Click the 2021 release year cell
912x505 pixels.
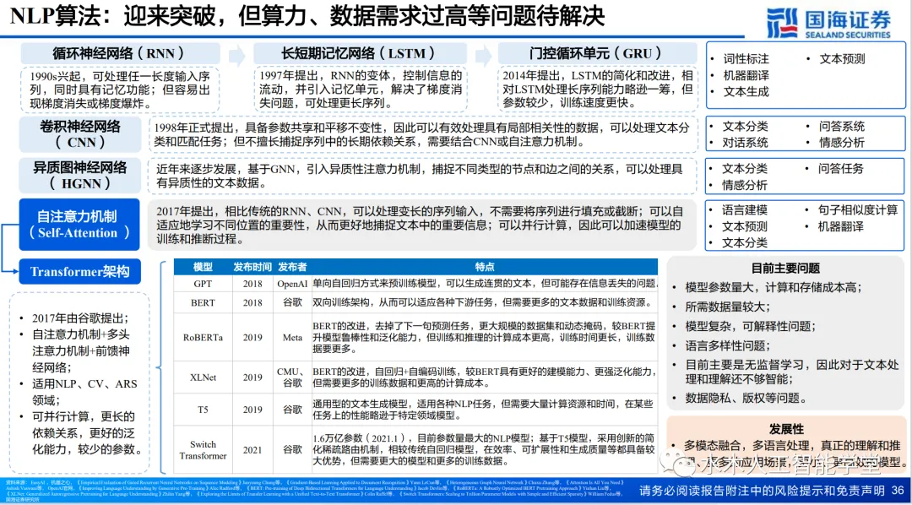(x=252, y=450)
